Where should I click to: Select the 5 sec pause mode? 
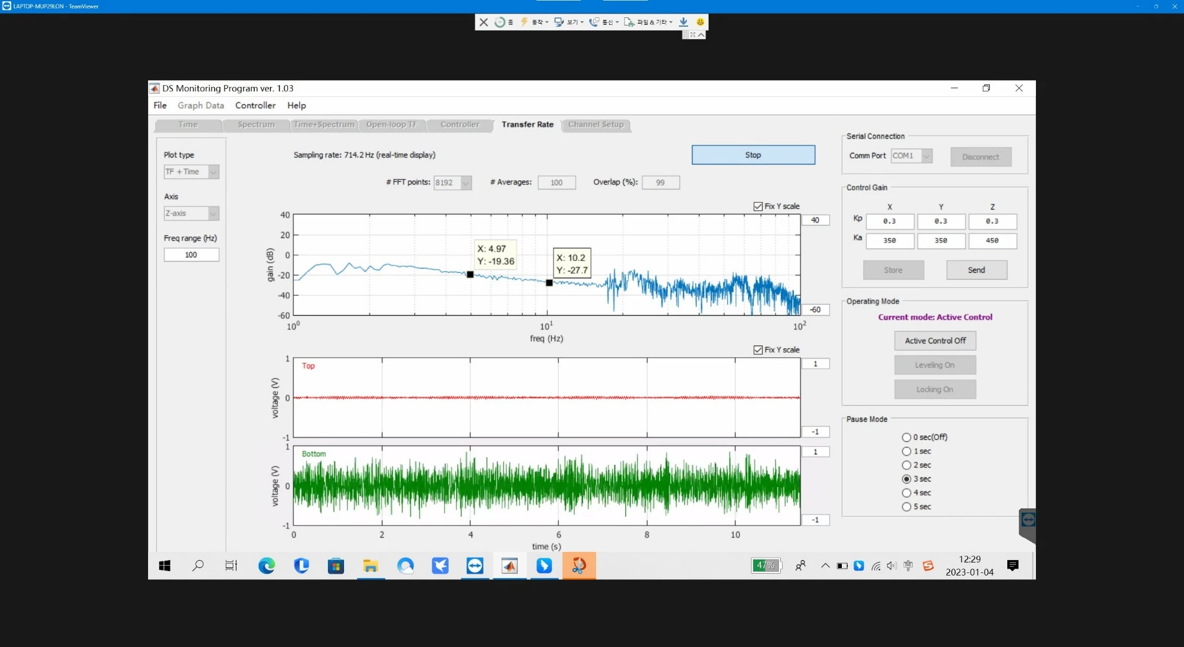[907, 507]
